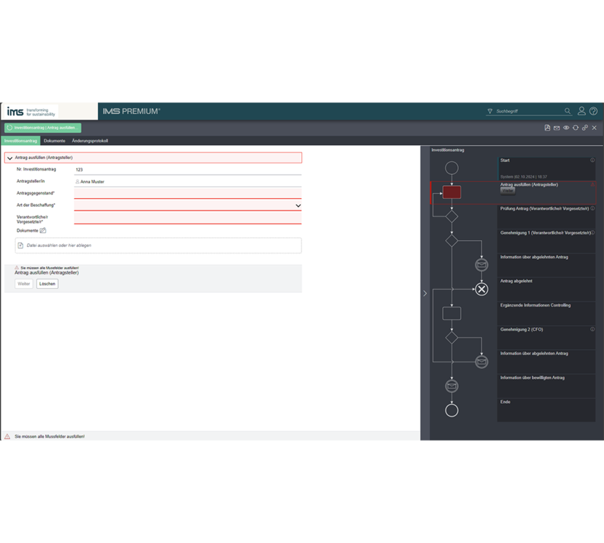Image resolution: width=604 pixels, height=543 pixels.
Task: Select the Ergänzende Informationen Controlling row
Action: coord(546,314)
